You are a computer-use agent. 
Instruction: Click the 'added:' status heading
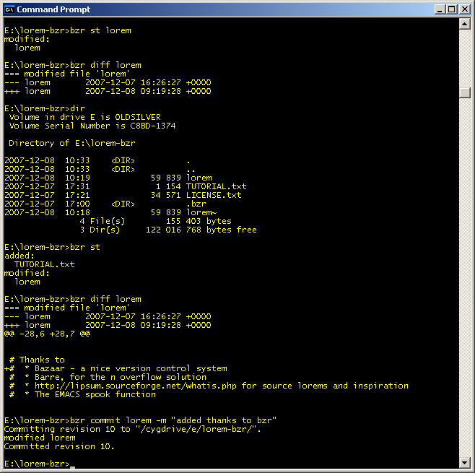click(x=19, y=256)
